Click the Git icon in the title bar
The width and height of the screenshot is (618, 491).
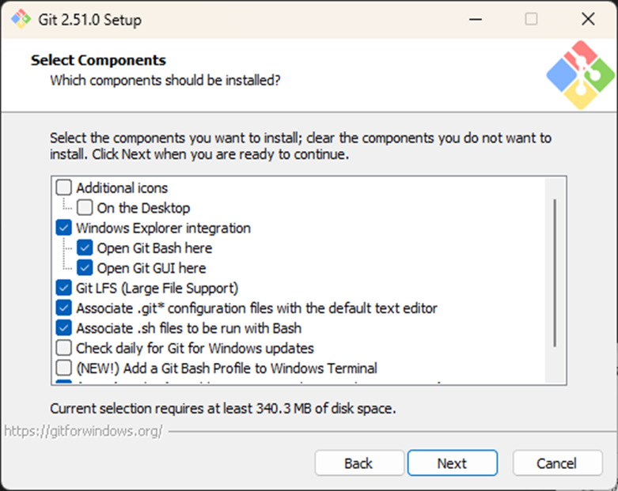(x=17, y=19)
